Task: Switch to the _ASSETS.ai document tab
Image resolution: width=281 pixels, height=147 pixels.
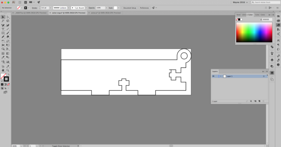Action: coord(31,13)
